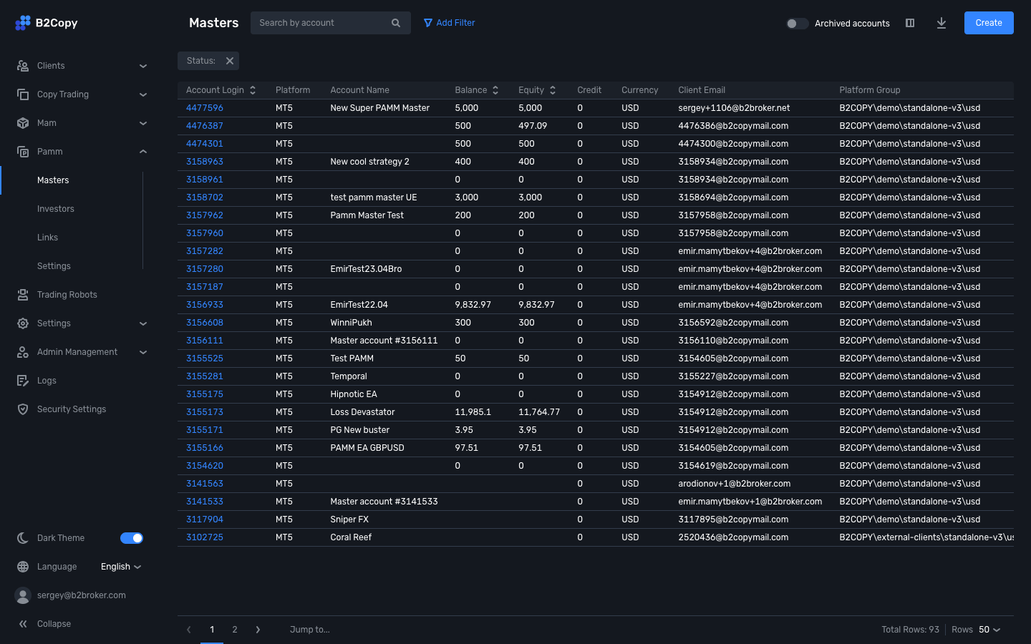Click the Platform Group column header

point(870,90)
